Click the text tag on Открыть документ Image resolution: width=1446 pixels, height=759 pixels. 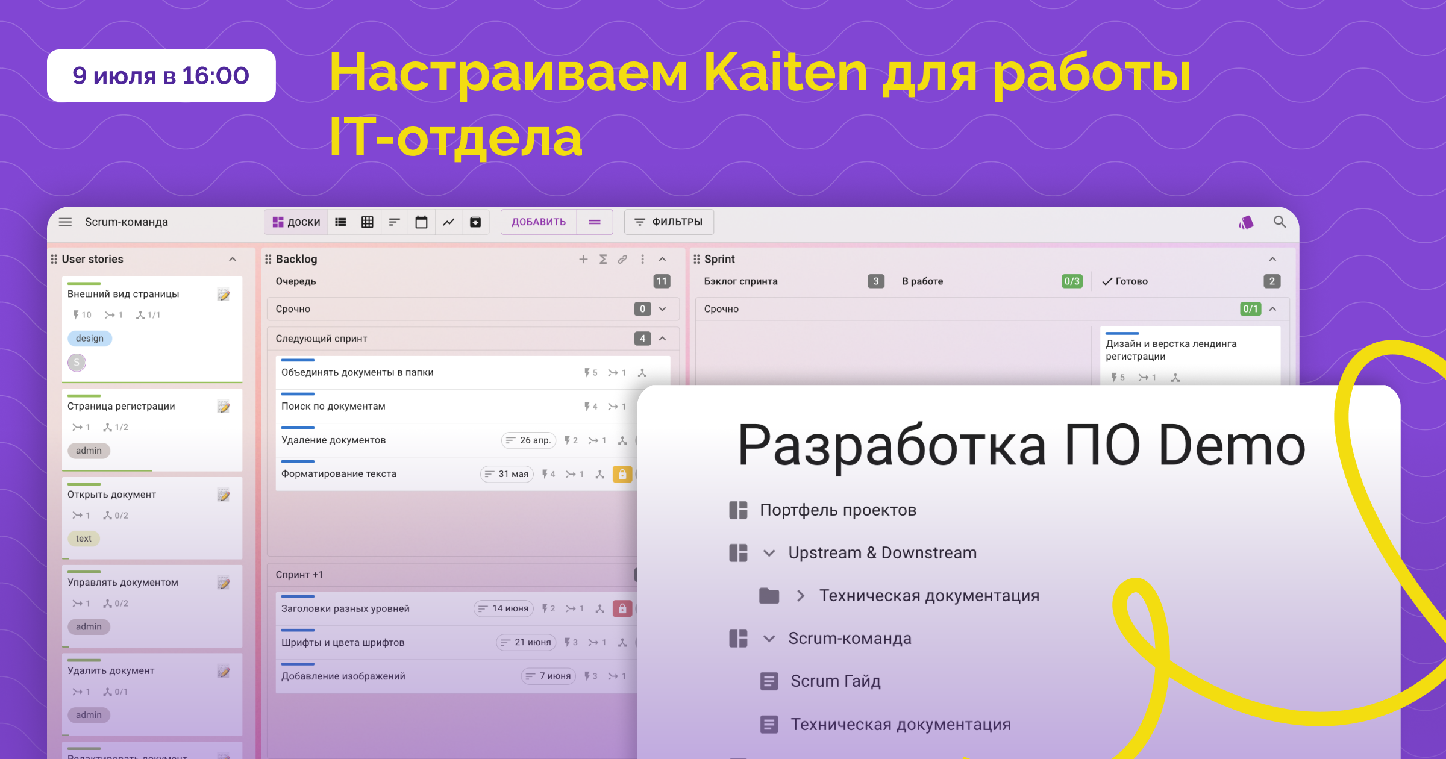[x=84, y=539]
